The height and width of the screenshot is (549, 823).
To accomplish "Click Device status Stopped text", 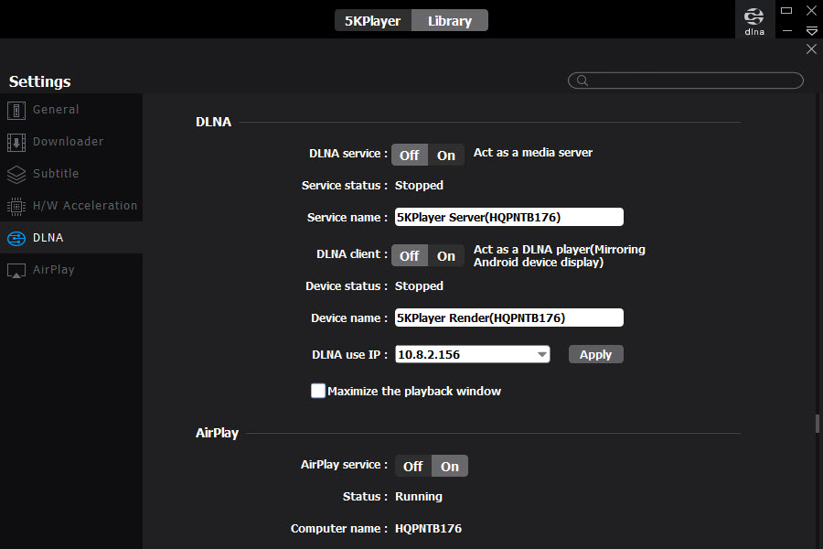I will click(x=419, y=286).
